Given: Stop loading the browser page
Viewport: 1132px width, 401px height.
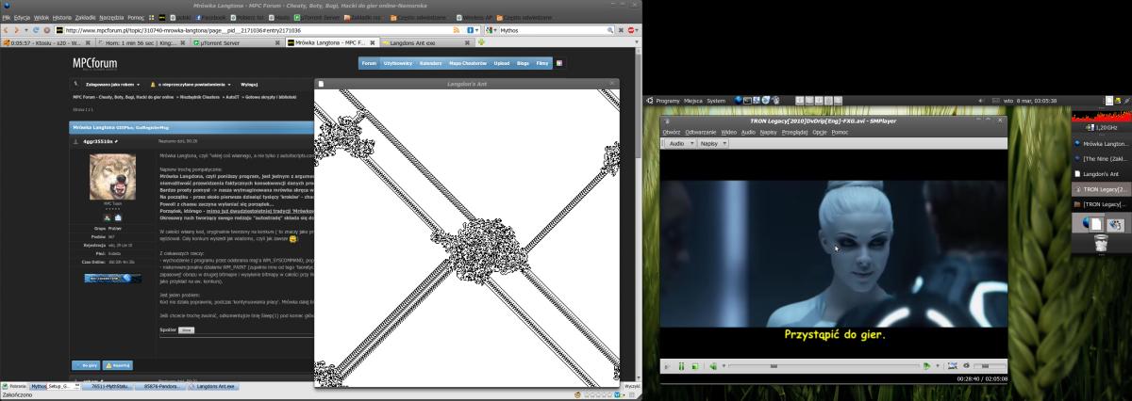Looking at the screenshot, I should click(x=47, y=30).
